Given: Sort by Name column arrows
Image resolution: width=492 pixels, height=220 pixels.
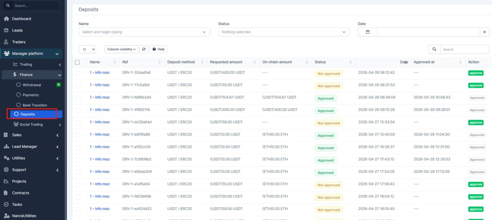Looking at the screenshot, I should pyautogui.click(x=115, y=62).
